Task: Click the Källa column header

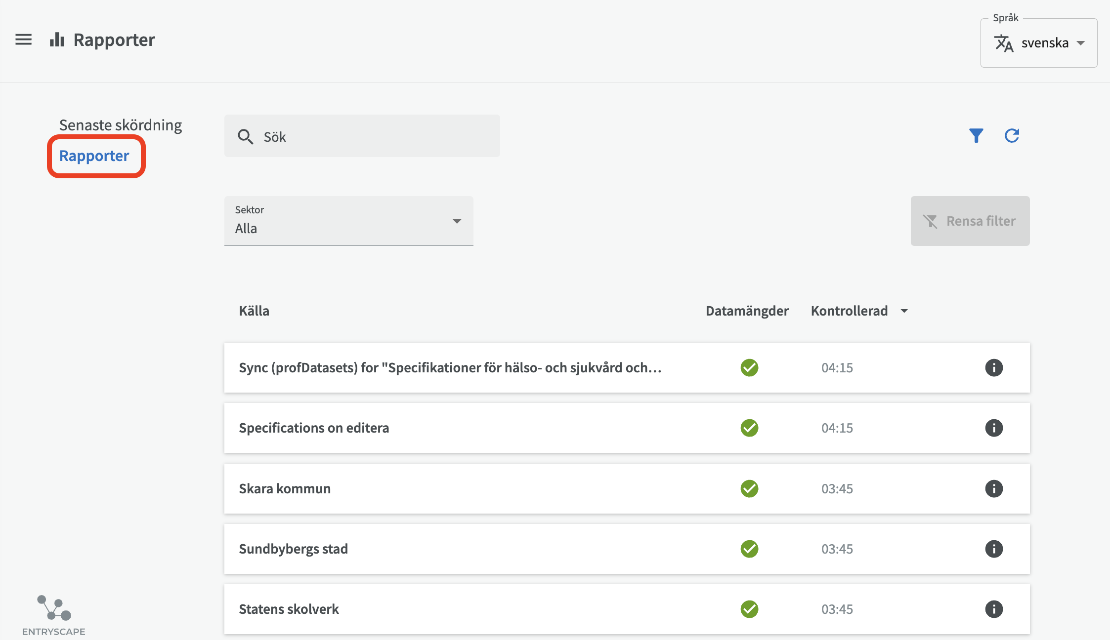Action: (x=254, y=311)
